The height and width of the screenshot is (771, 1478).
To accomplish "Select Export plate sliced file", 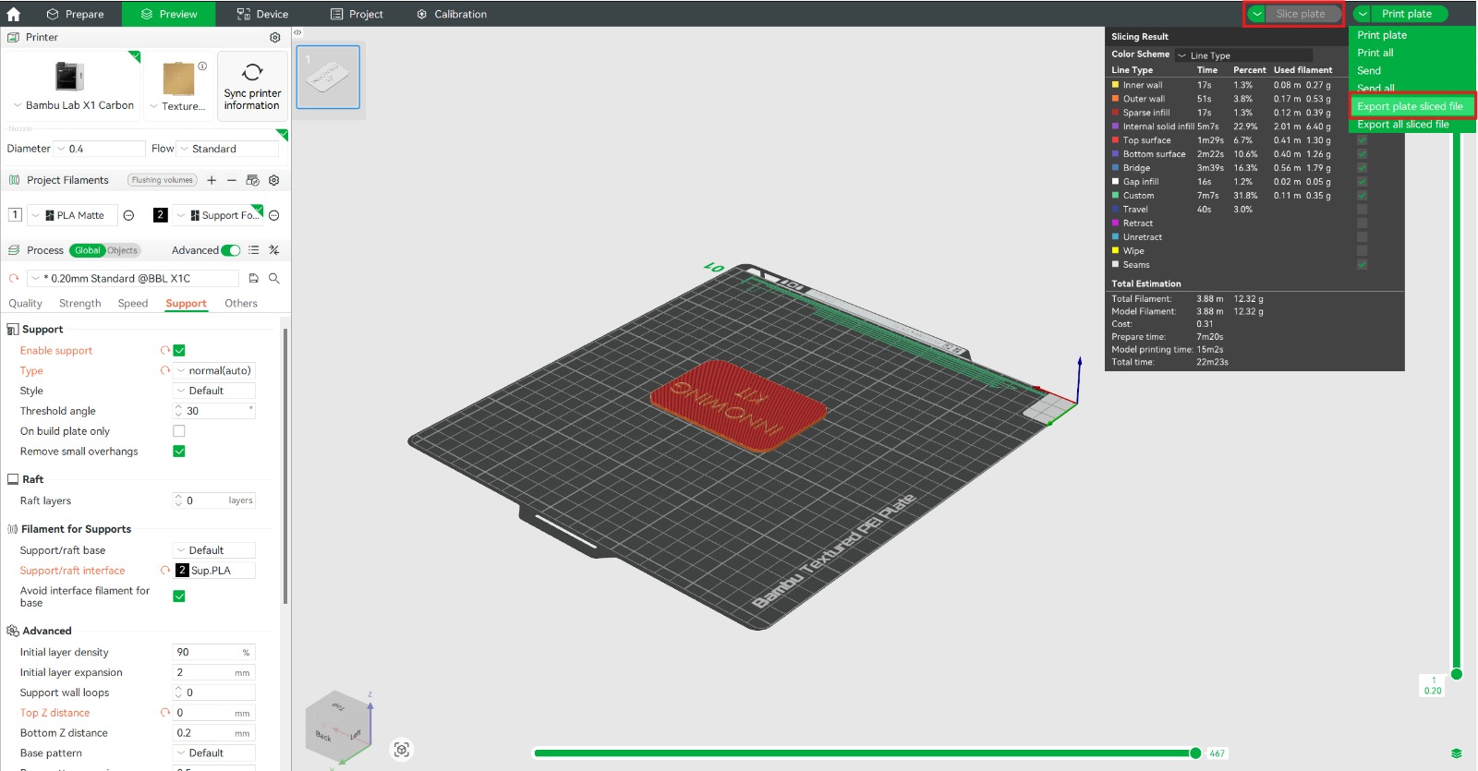I will 1410,106.
